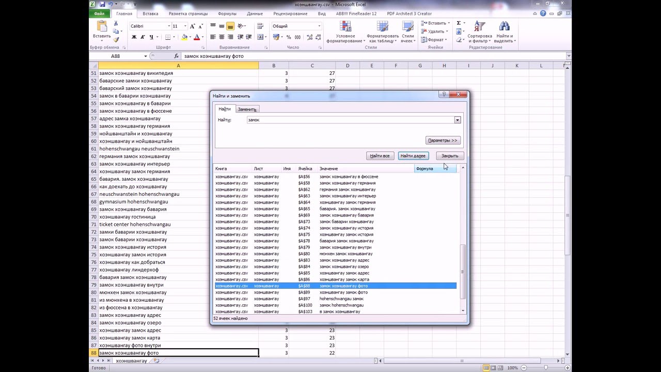Click the Increase font size icon
The width and height of the screenshot is (661, 372).
(193, 26)
